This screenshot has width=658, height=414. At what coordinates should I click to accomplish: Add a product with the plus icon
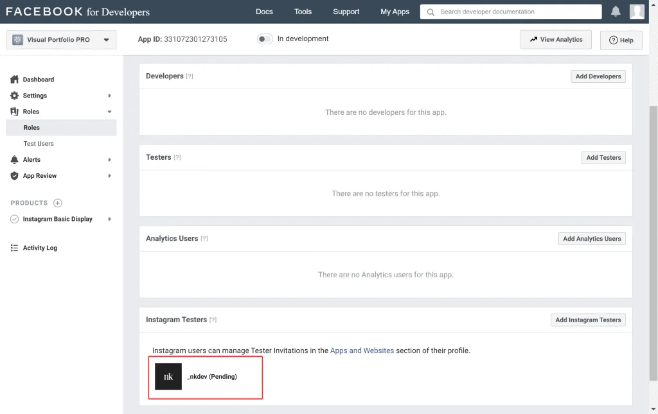(x=57, y=203)
